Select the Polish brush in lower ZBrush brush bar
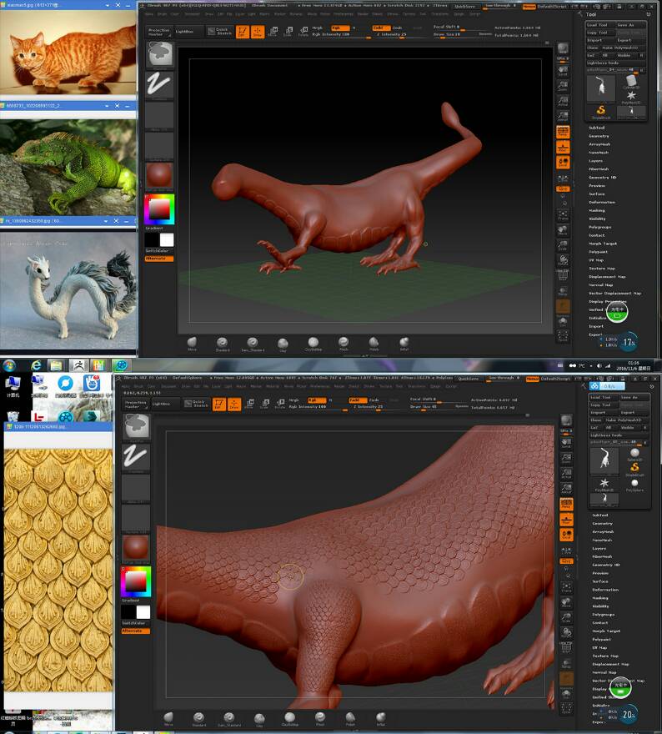This screenshot has height=734, width=662. [350, 717]
